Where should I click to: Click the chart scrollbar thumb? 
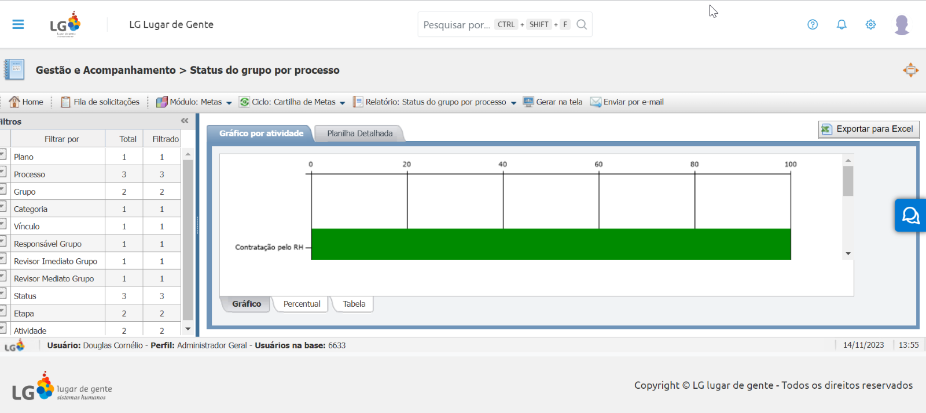click(x=848, y=181)
